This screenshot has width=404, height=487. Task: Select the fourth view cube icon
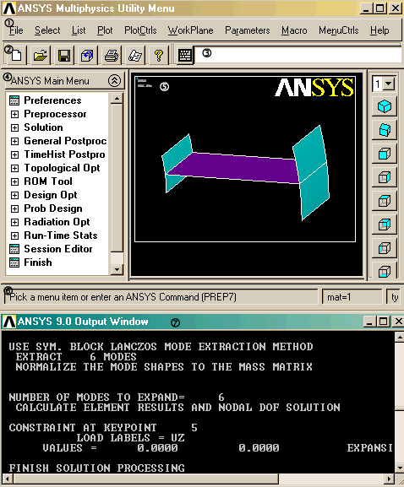pyautogui.click(x=385, y=177)
